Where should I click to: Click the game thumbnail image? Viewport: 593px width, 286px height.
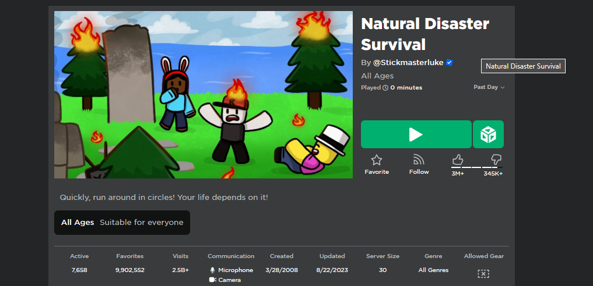pos(203,95)
